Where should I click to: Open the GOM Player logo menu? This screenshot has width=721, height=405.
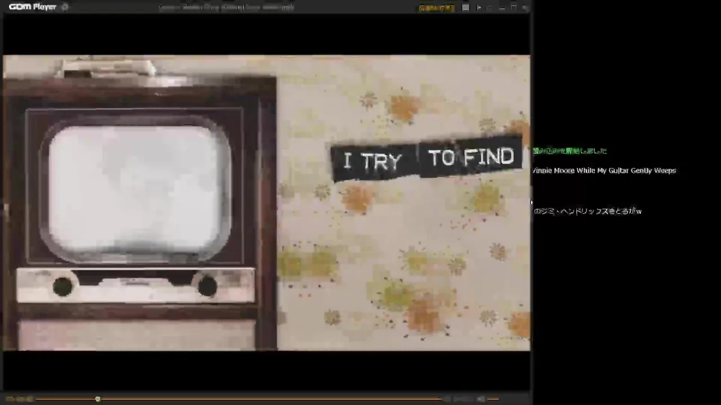coord(32,7)
